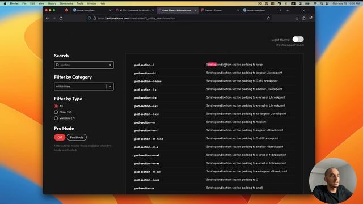
Task: Click the 'pad-section--m-xl' class name
Action: point(146,155)
